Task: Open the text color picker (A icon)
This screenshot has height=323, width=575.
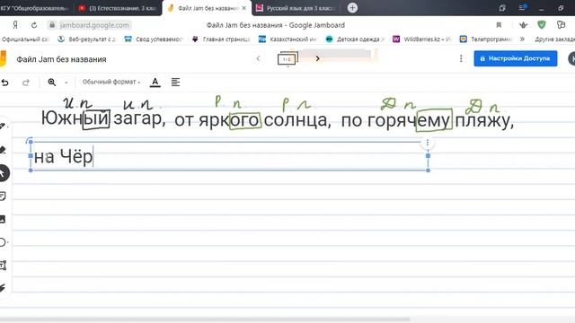Action: (155, 82)
